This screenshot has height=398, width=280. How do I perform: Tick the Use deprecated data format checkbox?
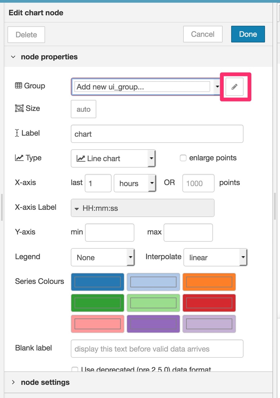coord(75,370)
